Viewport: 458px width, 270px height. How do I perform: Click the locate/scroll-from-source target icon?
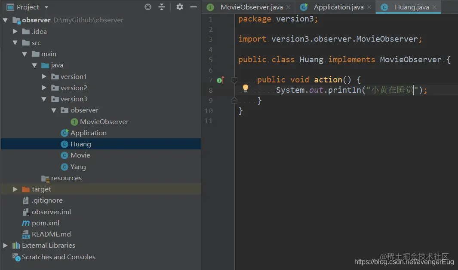click(148, 7)
